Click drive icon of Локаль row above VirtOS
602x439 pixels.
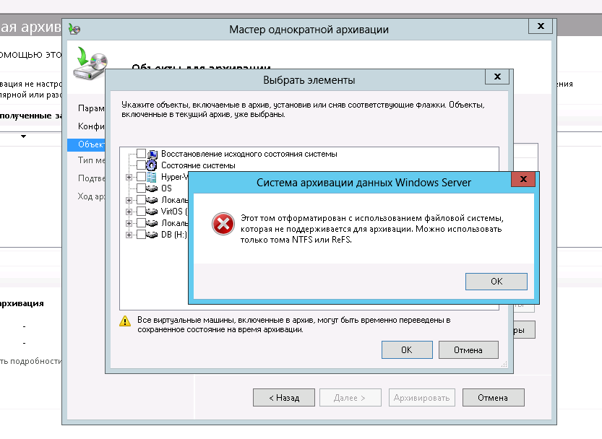click(x=152, y=200)
